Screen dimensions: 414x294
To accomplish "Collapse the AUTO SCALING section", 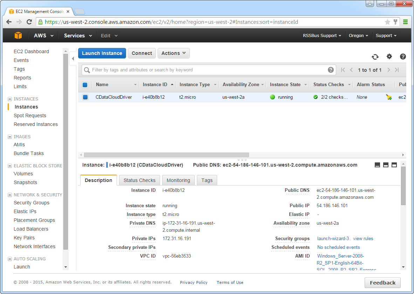I will tap(10, 259).
